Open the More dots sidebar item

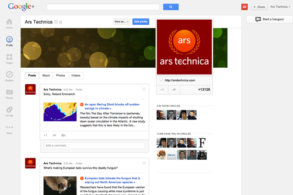[9, 127]
